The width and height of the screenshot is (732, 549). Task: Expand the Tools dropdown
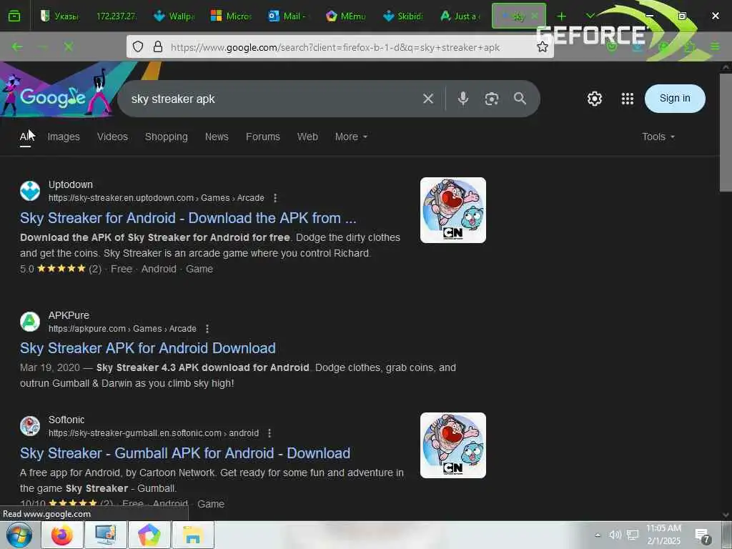[x=658, y=137]
